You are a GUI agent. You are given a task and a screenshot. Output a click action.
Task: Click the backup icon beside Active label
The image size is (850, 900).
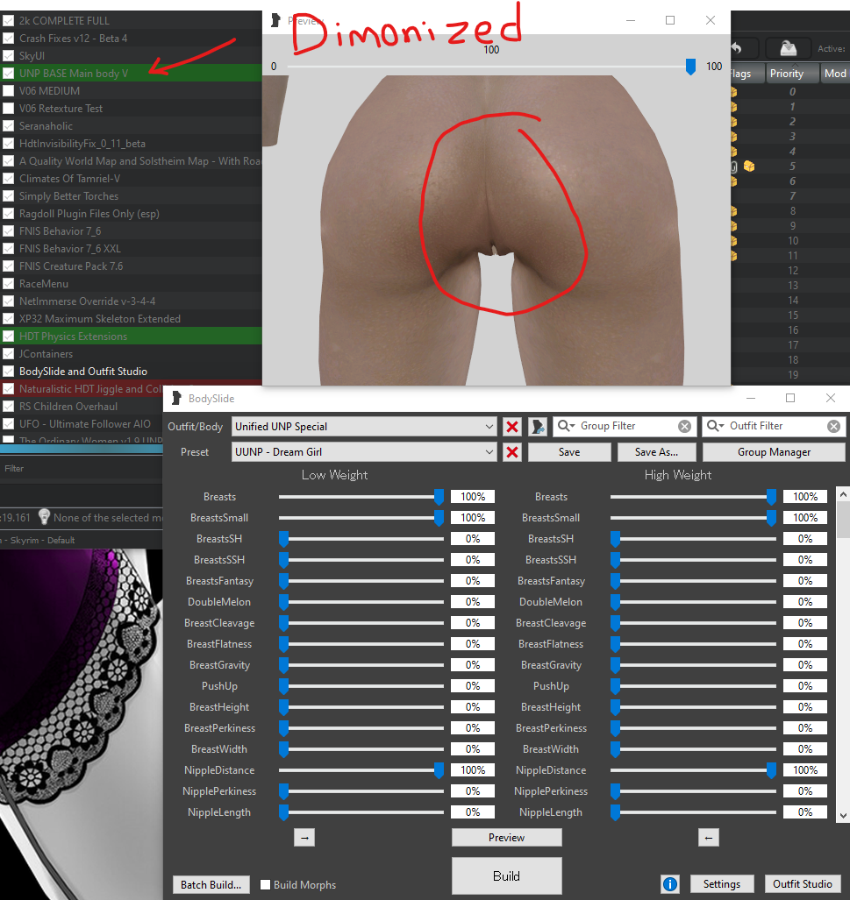point(788,49)
